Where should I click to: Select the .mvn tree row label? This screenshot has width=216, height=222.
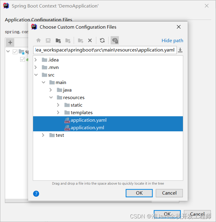coord(53,67)
